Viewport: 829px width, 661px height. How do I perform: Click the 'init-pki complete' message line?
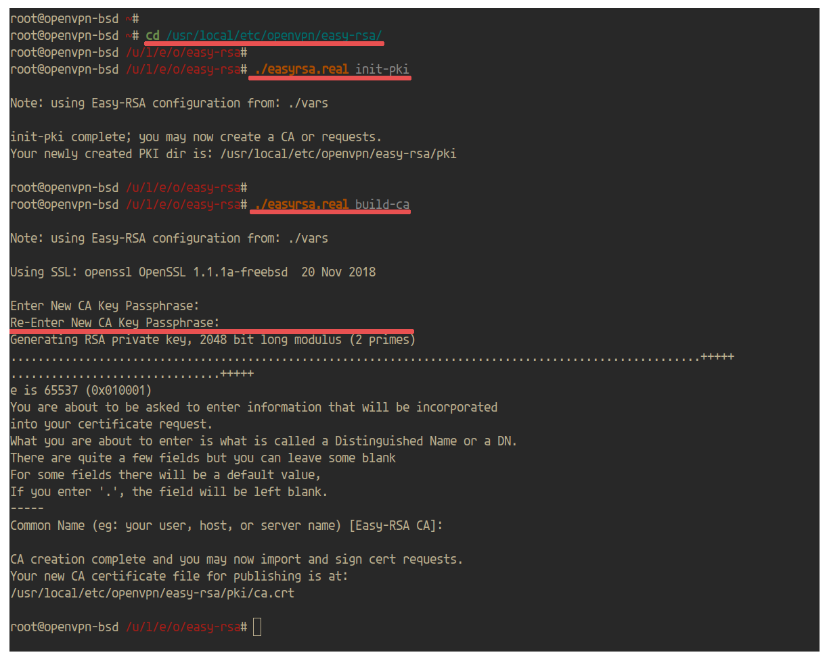[196, 137]
